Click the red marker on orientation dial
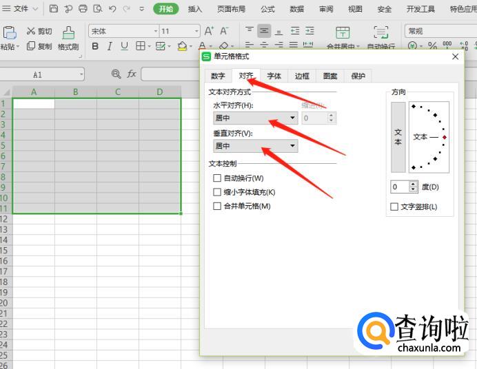Screen dimensions: 477x369 pyautogui.click(x=445, y=138)
